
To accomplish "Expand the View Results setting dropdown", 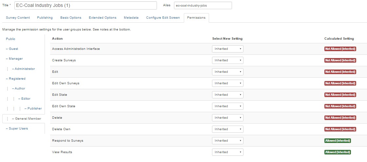I will [227, 152].
